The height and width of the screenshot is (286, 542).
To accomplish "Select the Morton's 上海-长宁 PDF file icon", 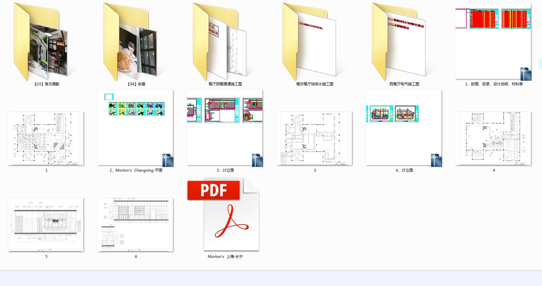I will [x=223, y=214].
